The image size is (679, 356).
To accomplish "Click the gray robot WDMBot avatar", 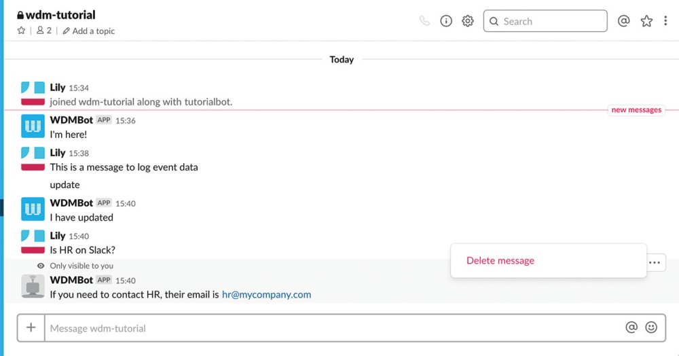I will tap(33, 286).
